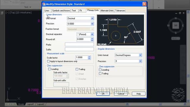
Task: Click the viewport label Top 2D Wireframe
Action: click(18, 12)
